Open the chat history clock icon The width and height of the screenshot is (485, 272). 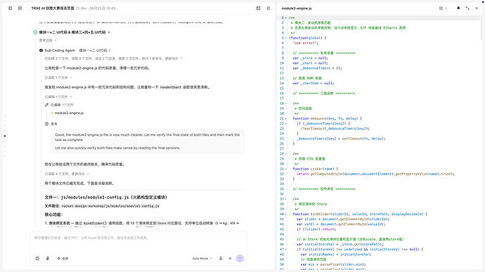tap(20, 8)
